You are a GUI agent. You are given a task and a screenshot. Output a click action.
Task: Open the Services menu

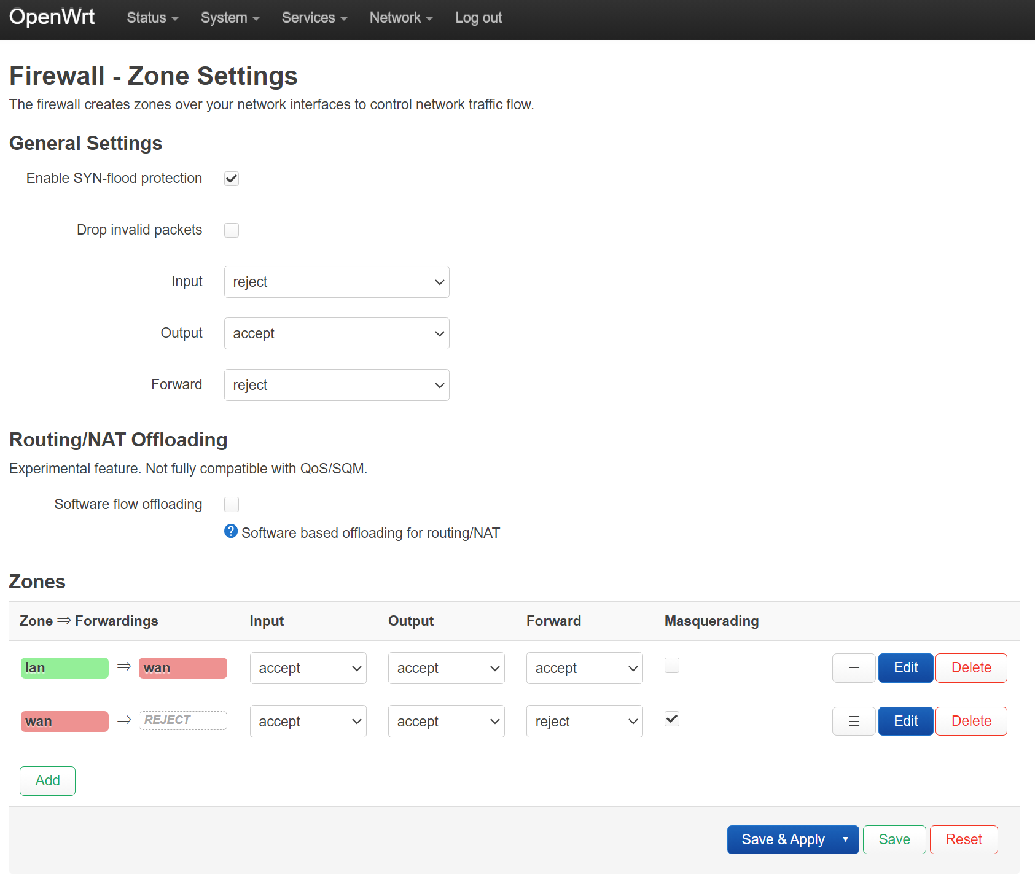pyautogui.click(x=315, y=18)
